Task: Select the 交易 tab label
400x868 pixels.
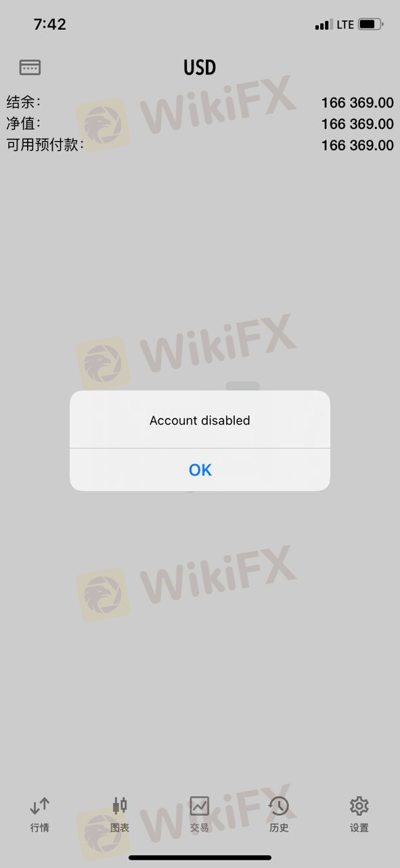Action: pos(200,828)
